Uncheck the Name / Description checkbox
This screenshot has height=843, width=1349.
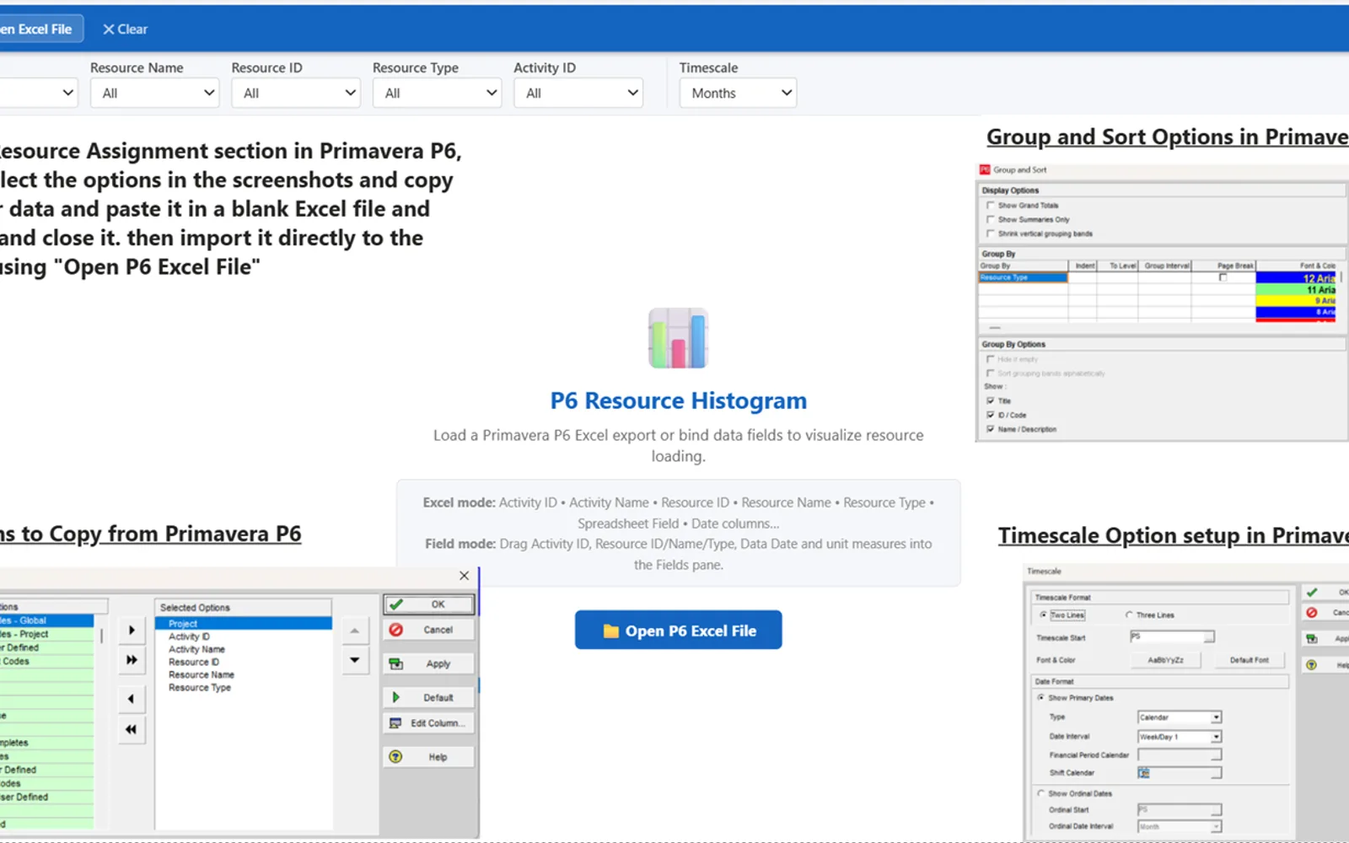(x=991, y=429)
